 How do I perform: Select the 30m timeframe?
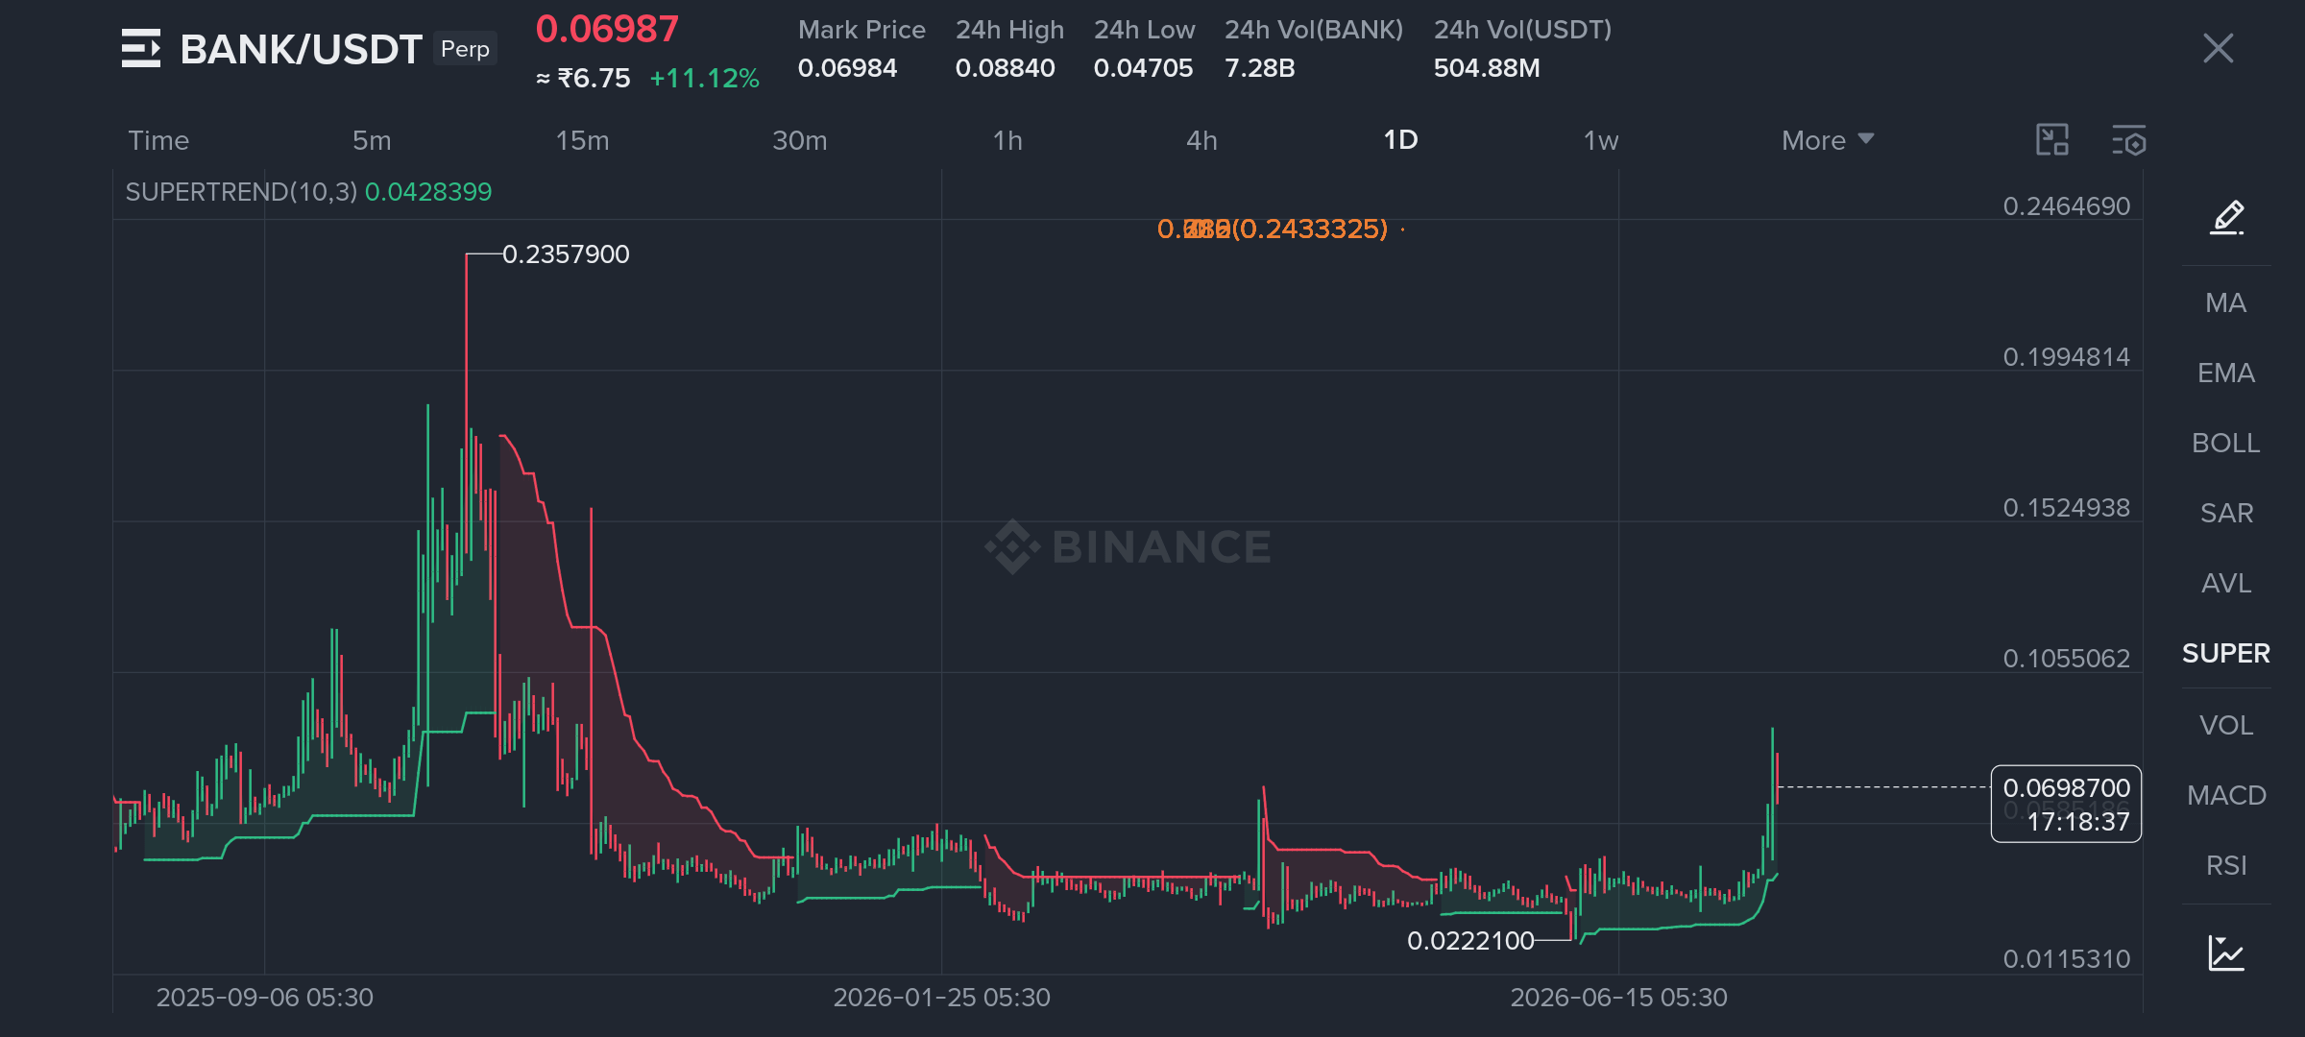(799, 140)
